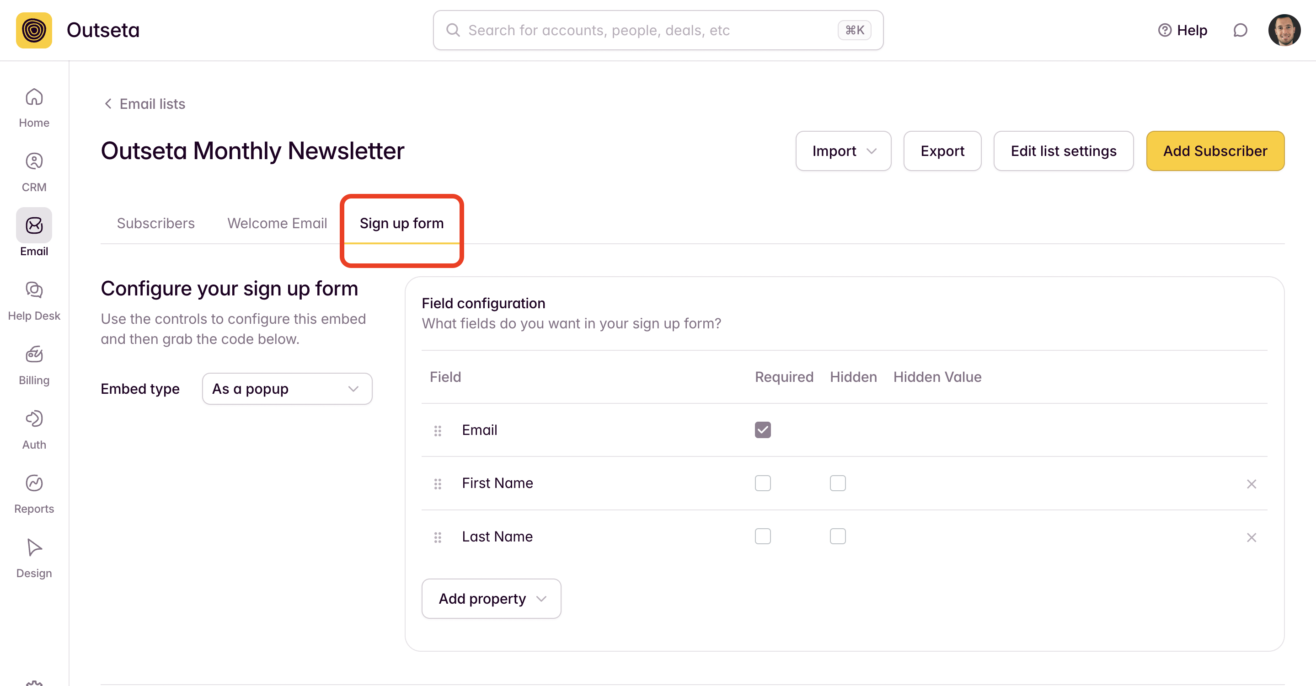Screen dimensions: 1316x686
Task: Open the Billing sidebar icon
Action: pyautogui.click(x=34, y=364)
